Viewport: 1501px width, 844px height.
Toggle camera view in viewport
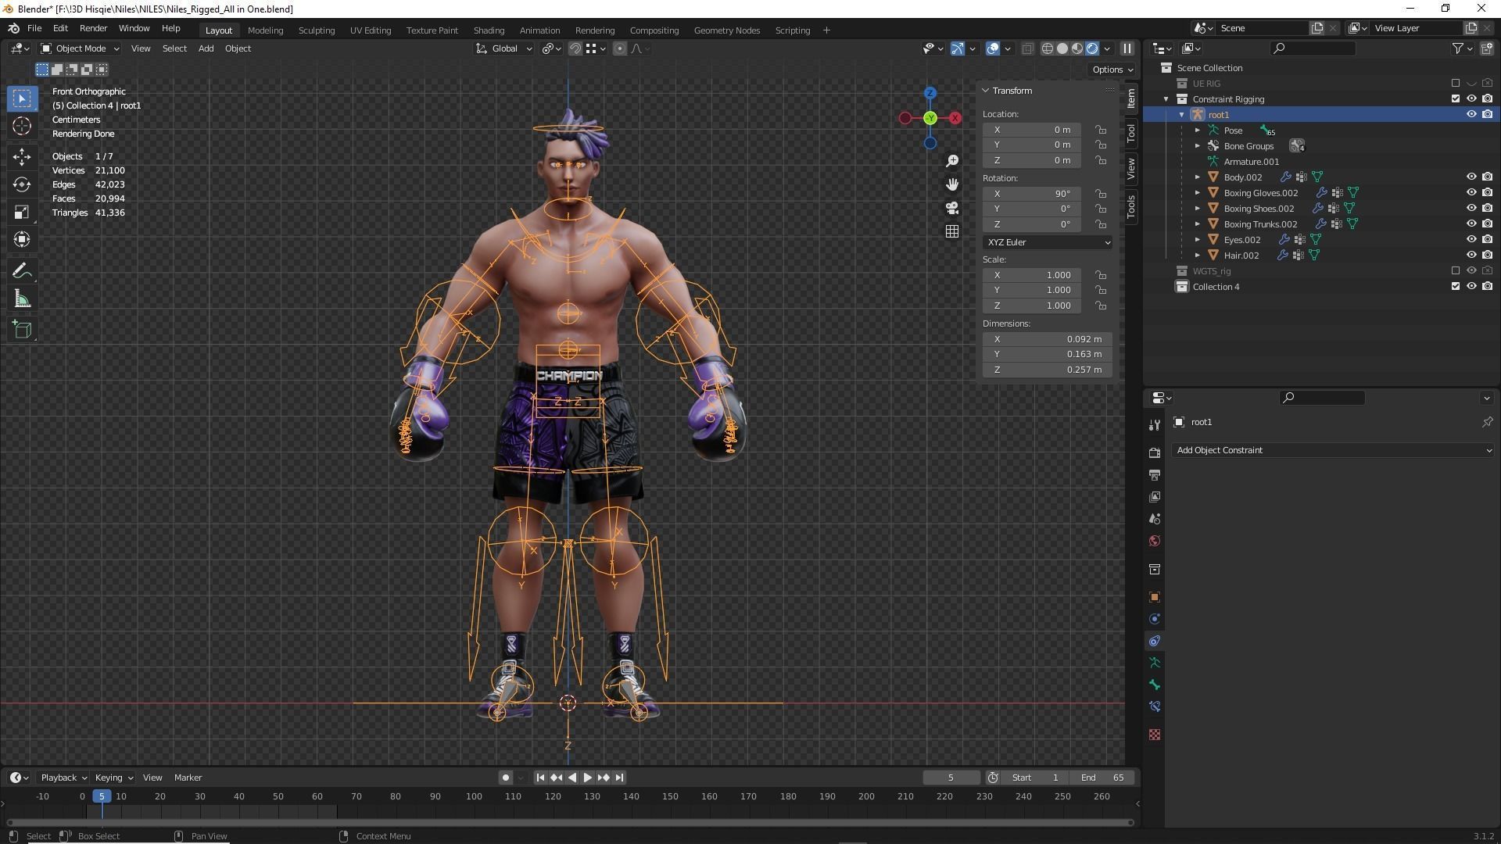pos(951,208)
